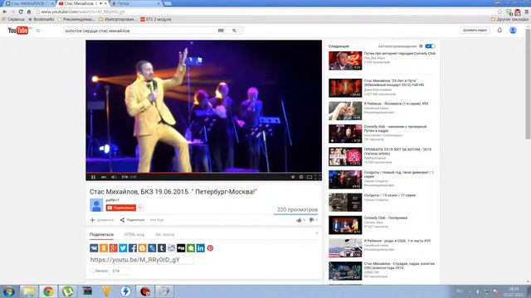
Task: Open uTorrent from the taskbar
Action: (67, 291)
